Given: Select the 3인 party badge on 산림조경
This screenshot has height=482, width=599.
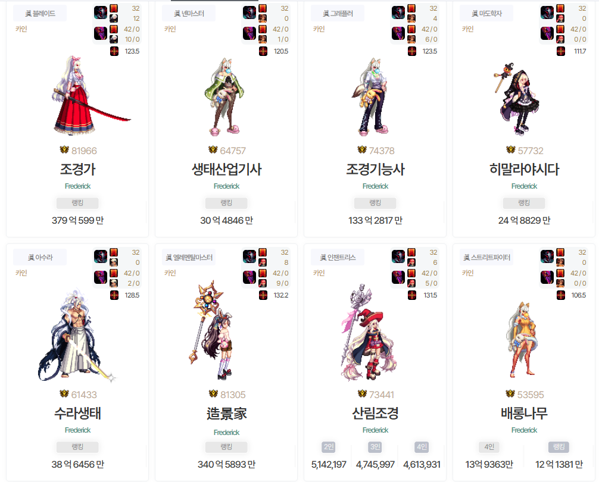Looking at the screenshot, I should pos(375,447).
